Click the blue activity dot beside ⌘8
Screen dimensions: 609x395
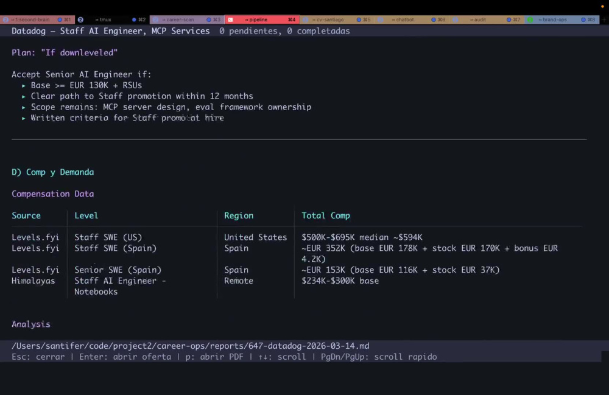(583, 19)
